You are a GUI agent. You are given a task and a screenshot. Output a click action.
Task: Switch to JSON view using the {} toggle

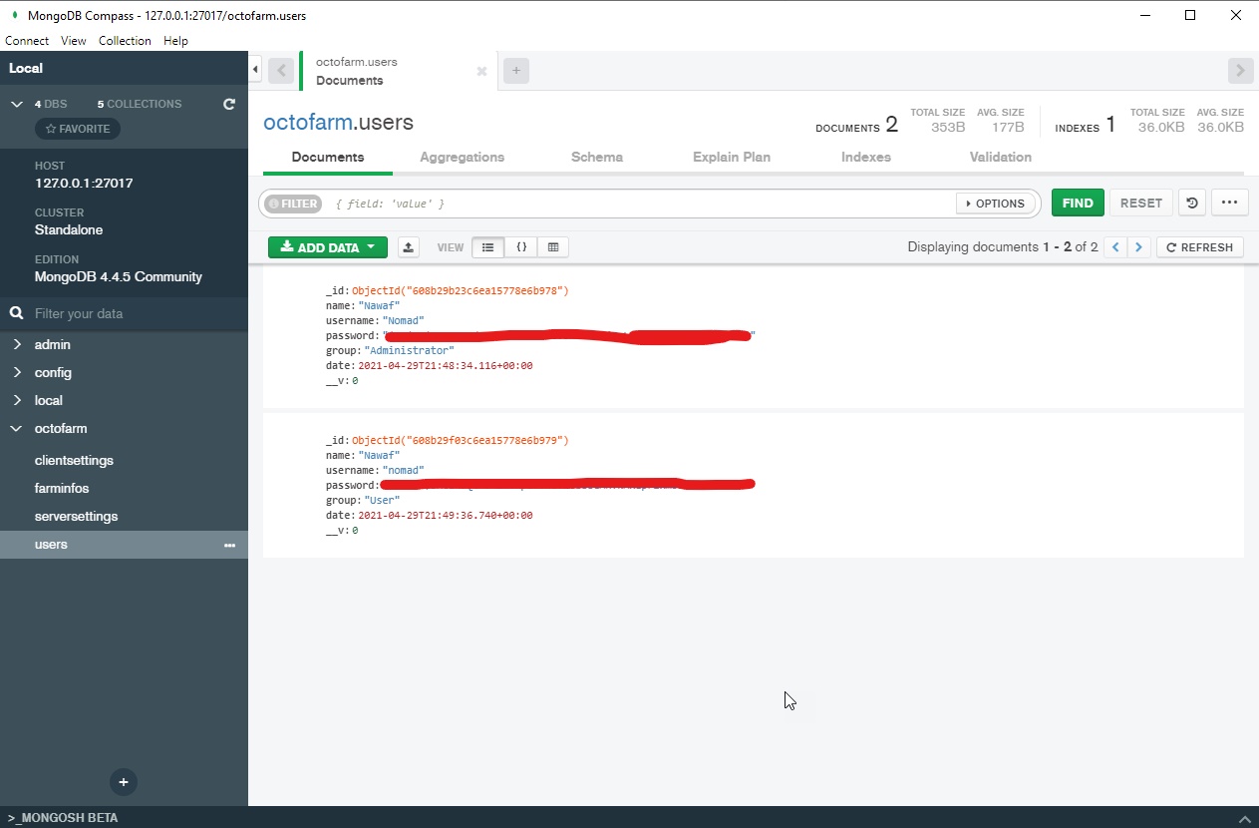coord(520,246)
